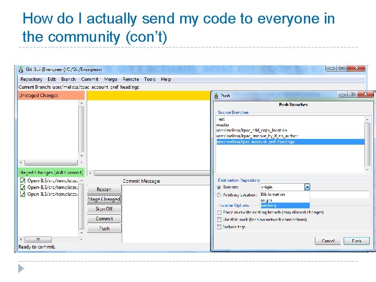Select the Remote radio button
This screenshot has width=376, height=282.
click(219, 187)
